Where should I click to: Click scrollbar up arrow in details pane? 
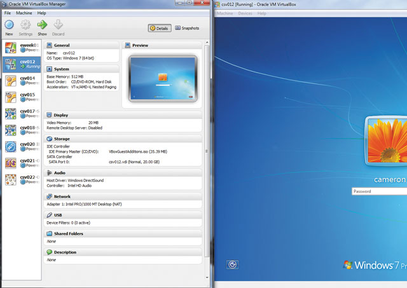pyautogui.click(x=207, y=43)
